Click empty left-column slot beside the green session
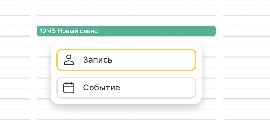The image size is (270, 135). point(15,31)
